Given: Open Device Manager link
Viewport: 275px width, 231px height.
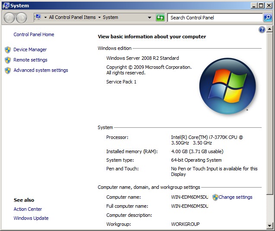Looking at the screenshot, I should [x=30, y=49].
